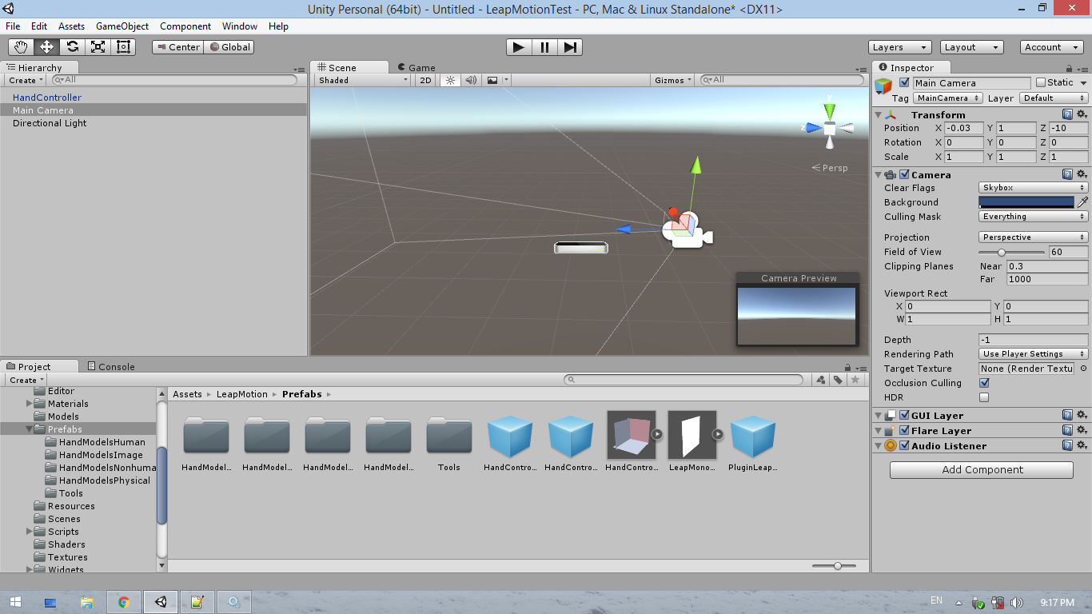
Task: Click the volume icon in the system tray
Action: (x=1017, y=602)
